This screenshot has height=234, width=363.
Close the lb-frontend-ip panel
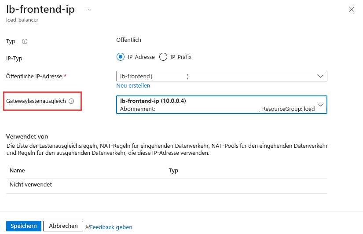[x=352, y=9]
